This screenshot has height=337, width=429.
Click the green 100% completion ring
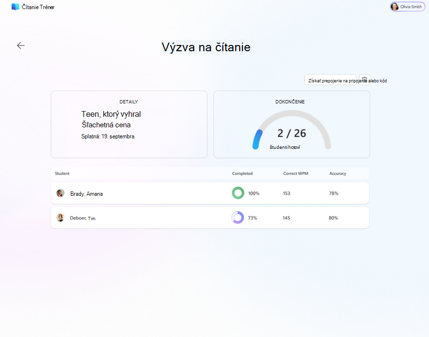[x=238, y=193]
